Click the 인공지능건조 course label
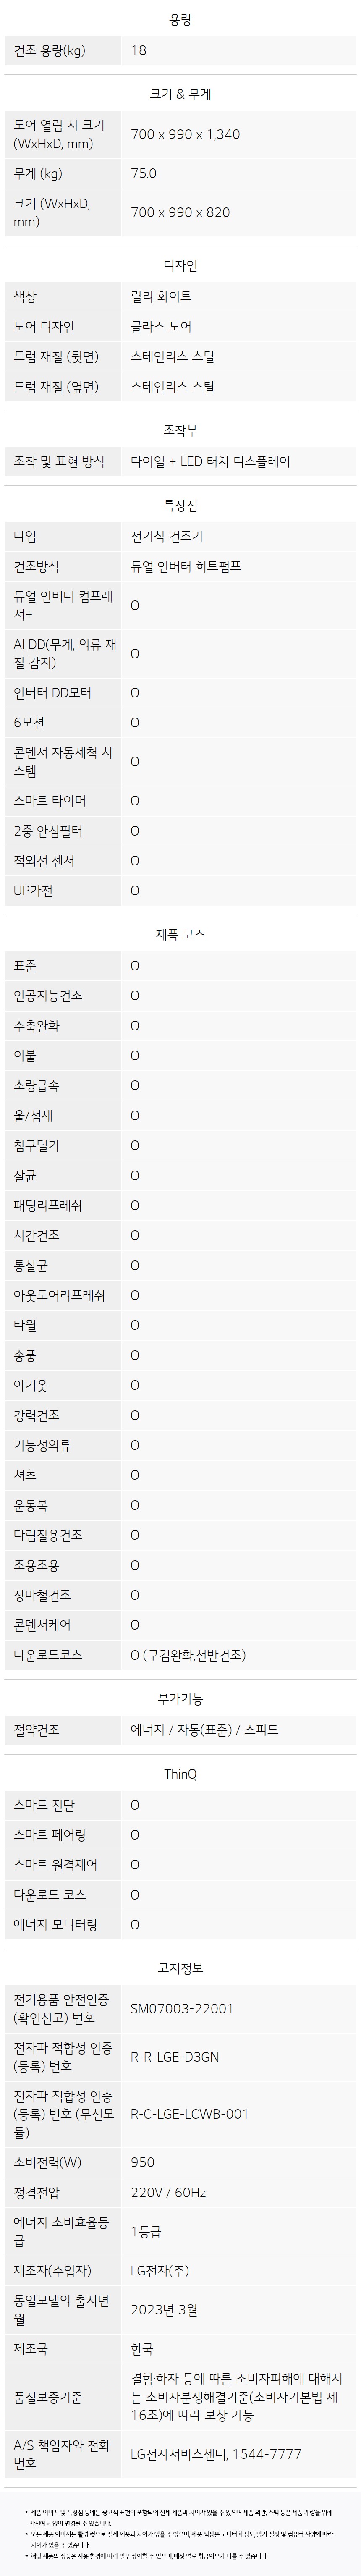The height and width of the screenshot is (2576, 361). [x=48, y=995]
